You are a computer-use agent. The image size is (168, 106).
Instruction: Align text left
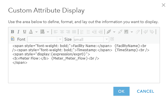pyautogui.click(x=56, y=32)
